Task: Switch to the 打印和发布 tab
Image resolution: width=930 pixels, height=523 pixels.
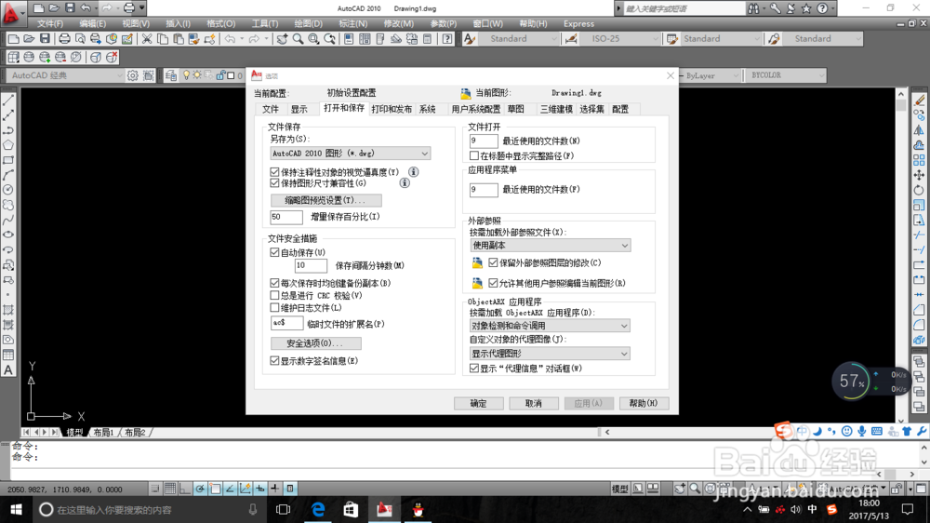Action: pos(392,109)
